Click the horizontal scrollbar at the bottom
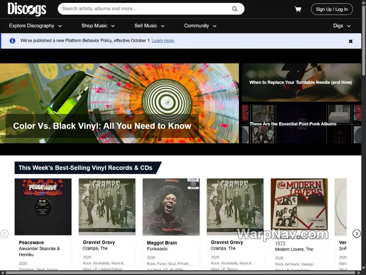Viewport: 366px width, 275px height. coord(181,273)
